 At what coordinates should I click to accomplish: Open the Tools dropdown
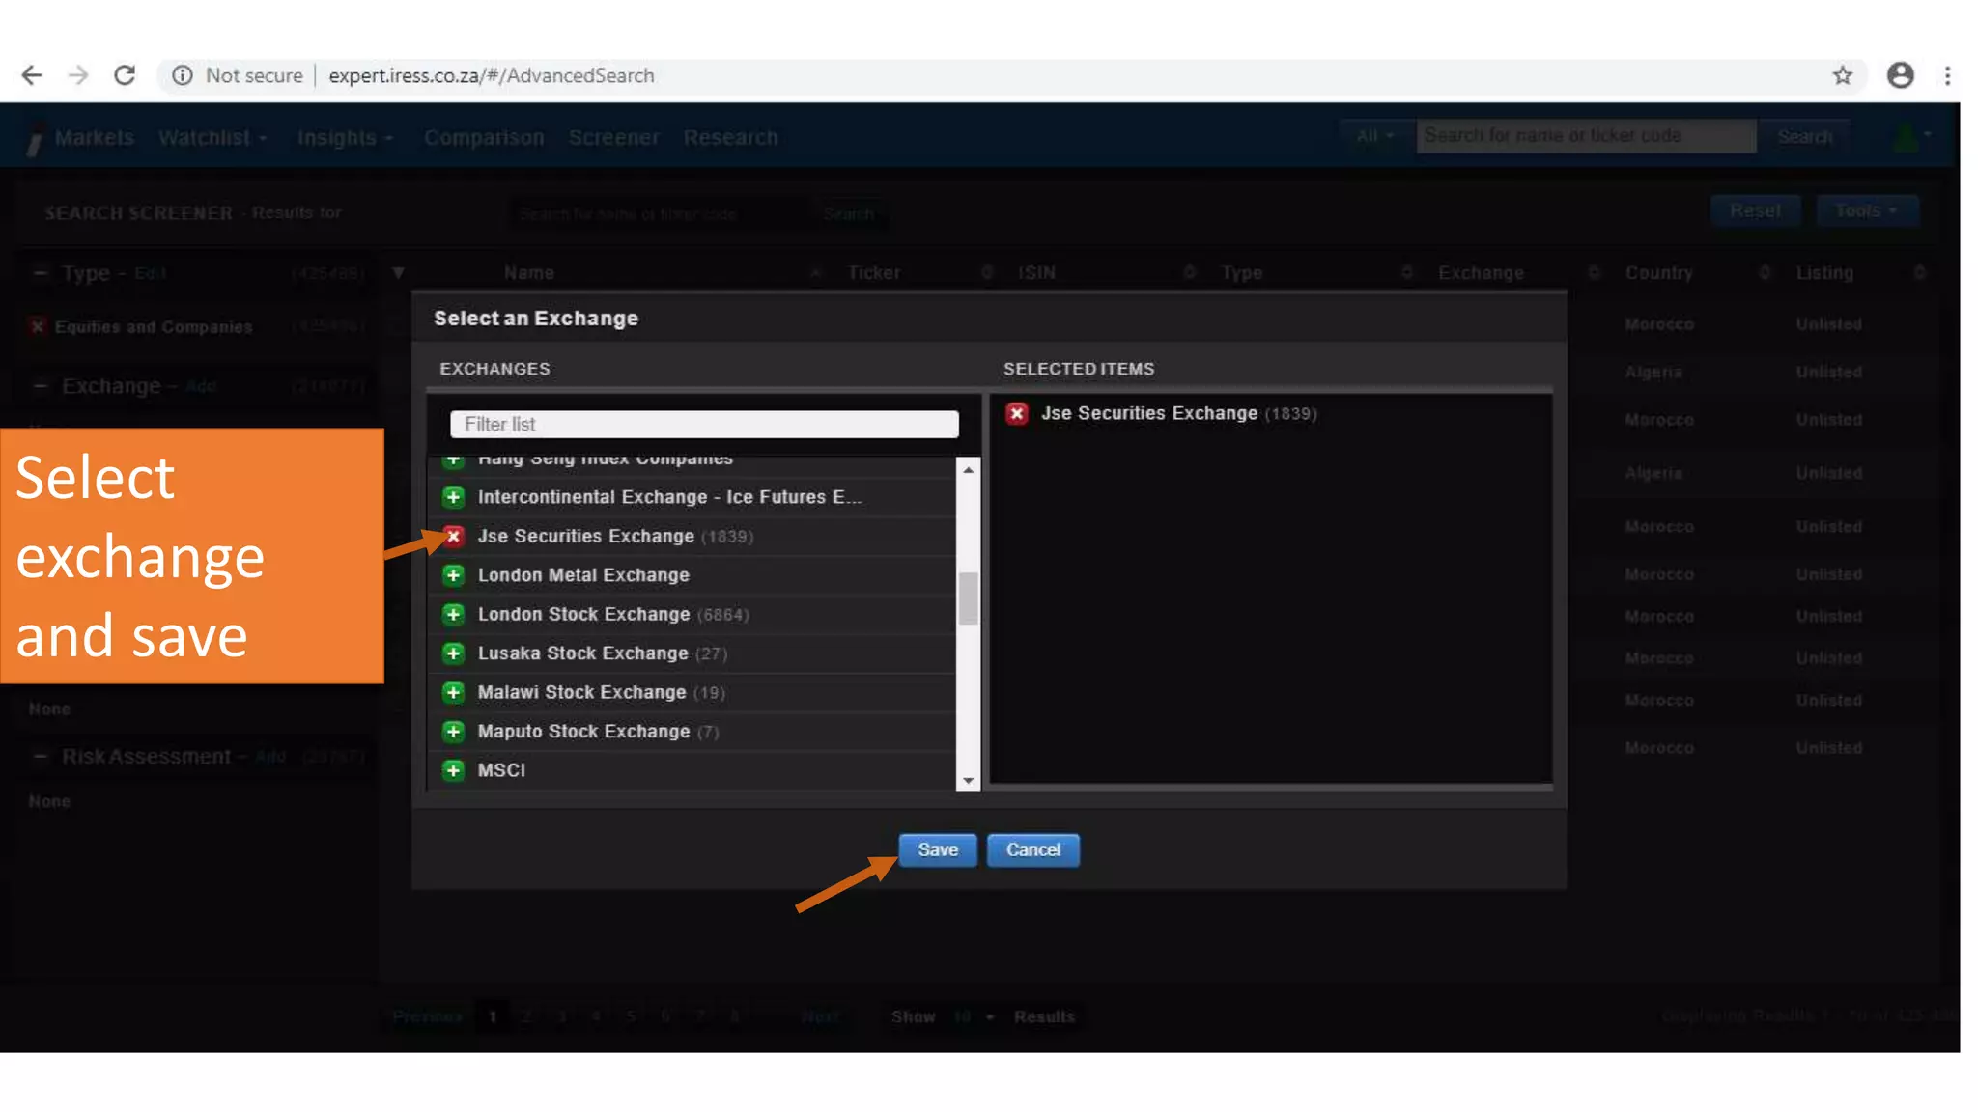click(1866, 210)
